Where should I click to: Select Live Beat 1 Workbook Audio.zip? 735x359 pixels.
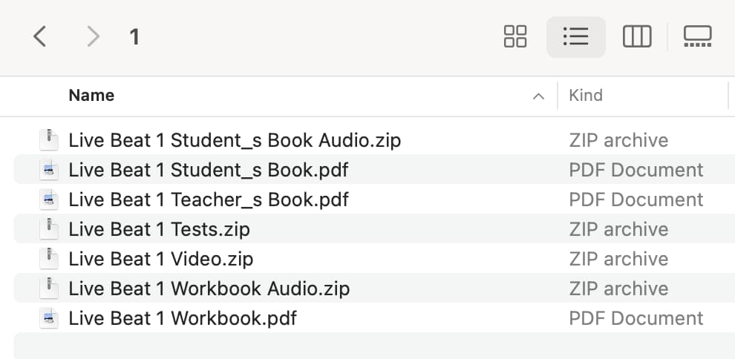374,289
